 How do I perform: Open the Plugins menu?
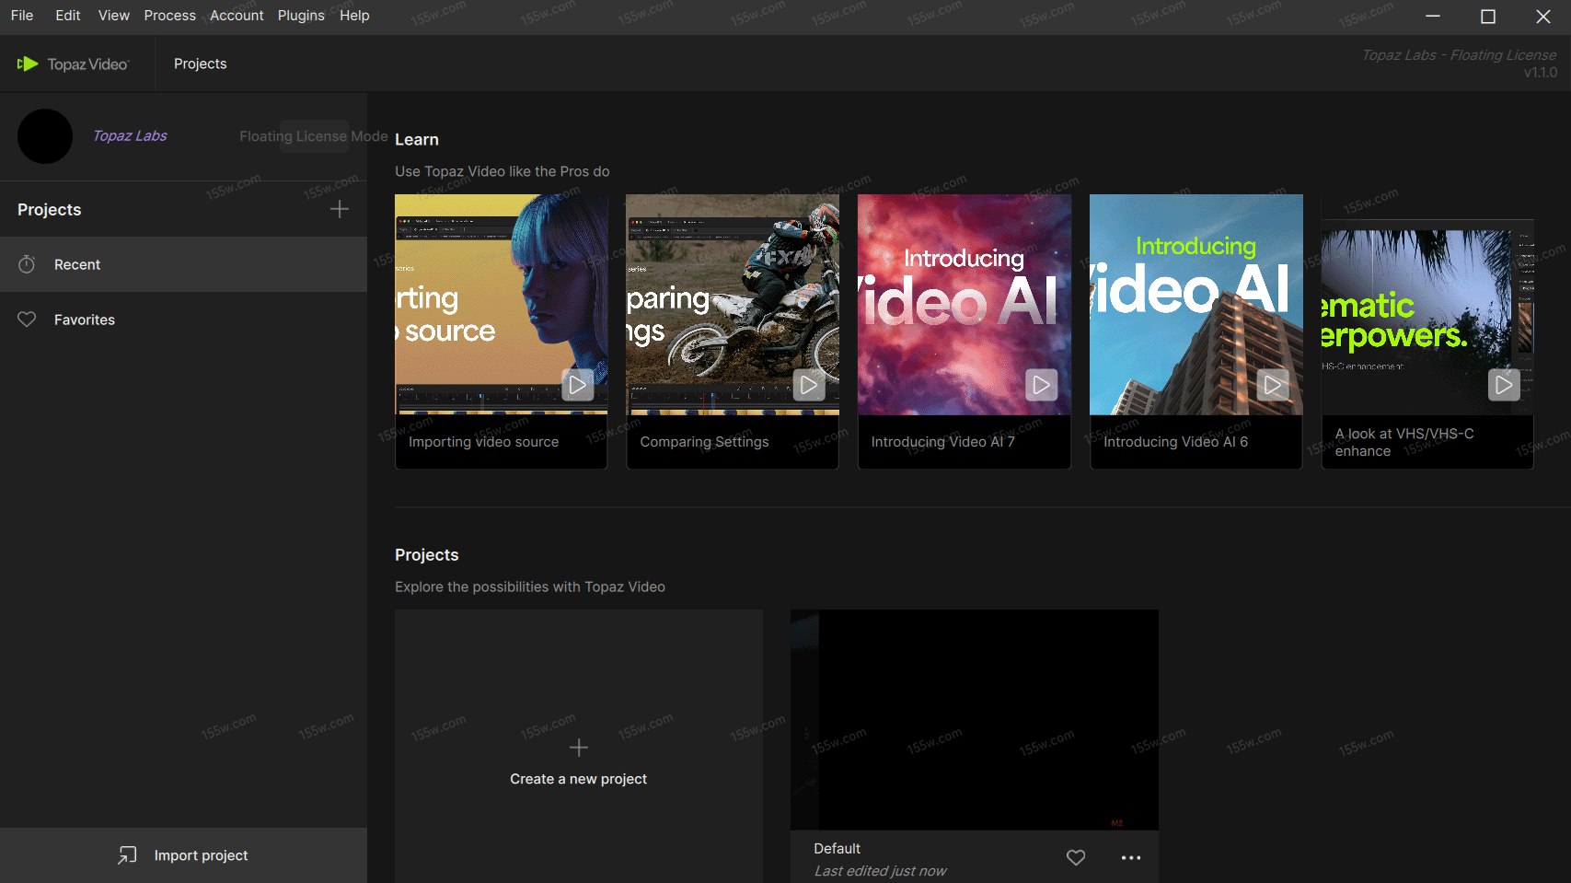click(x=301, y=16)
